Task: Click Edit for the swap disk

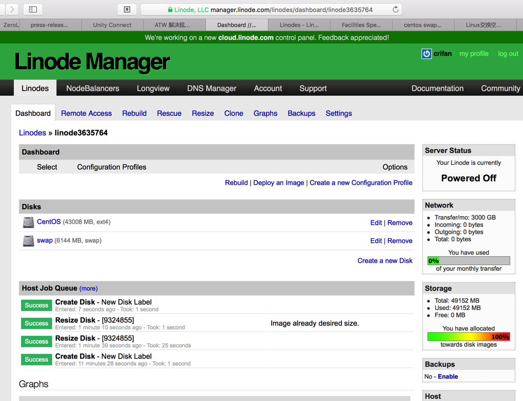Action: pyautogui.click(x=376, y=241)
